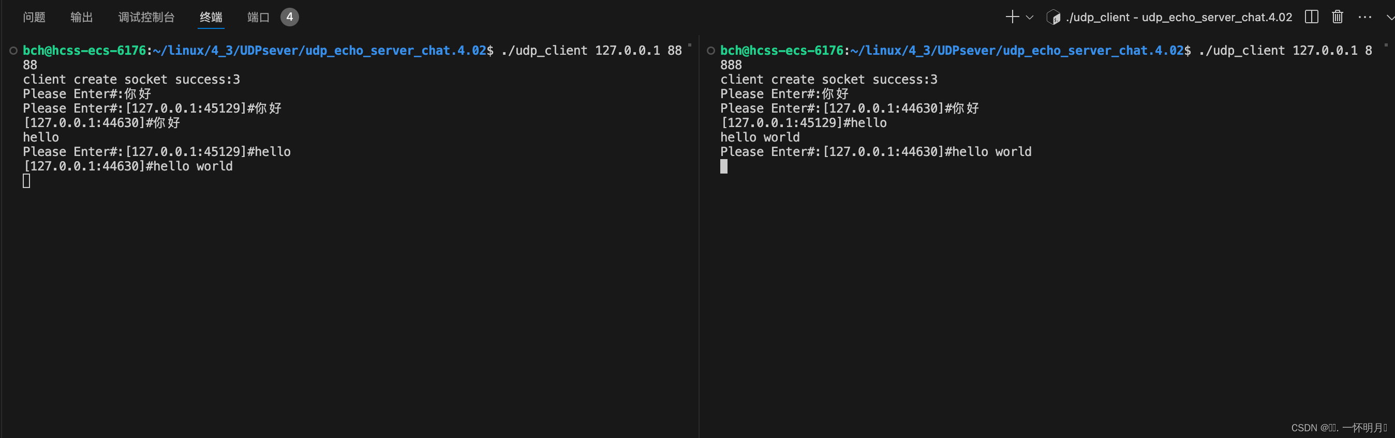Click the panel chevron at far right edge
This screenshot has width=1395, height=438.
tap(1390, 18)
